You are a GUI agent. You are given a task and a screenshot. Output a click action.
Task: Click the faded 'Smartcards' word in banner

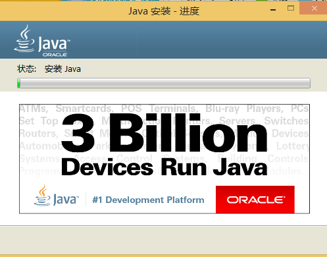84,109
